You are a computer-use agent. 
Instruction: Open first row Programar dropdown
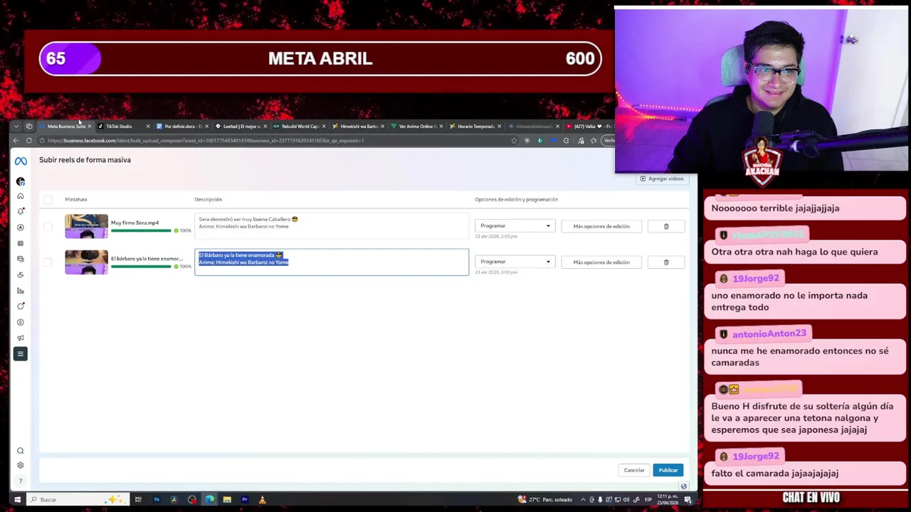point(515,226)
